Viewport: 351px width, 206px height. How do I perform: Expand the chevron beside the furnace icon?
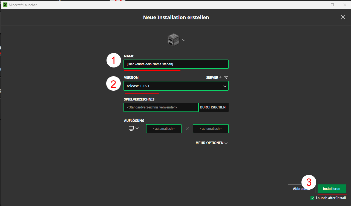pyautogui.click(x=184, y=40)
